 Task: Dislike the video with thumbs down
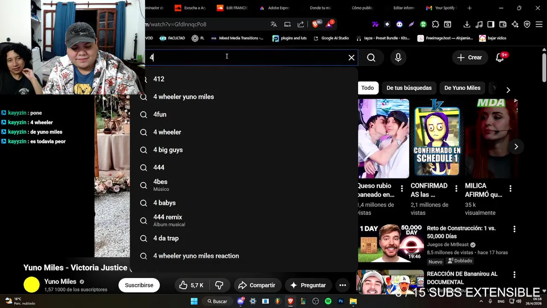pos(219,285)
